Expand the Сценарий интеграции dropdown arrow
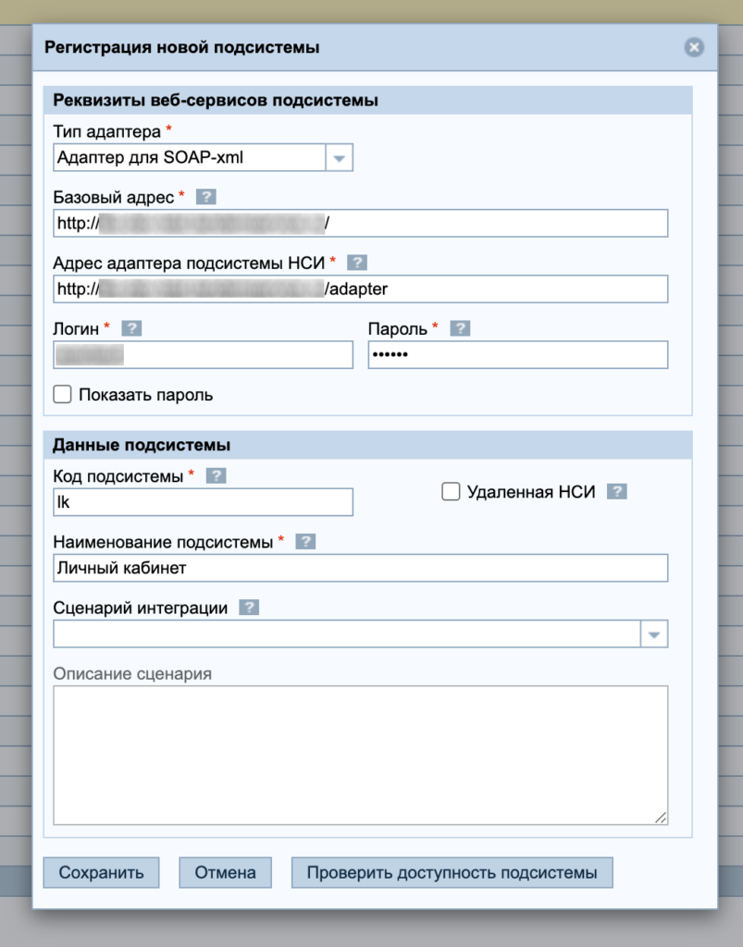Image resolution: width=743 pixels, height=947 pixels. coord(654,634)
